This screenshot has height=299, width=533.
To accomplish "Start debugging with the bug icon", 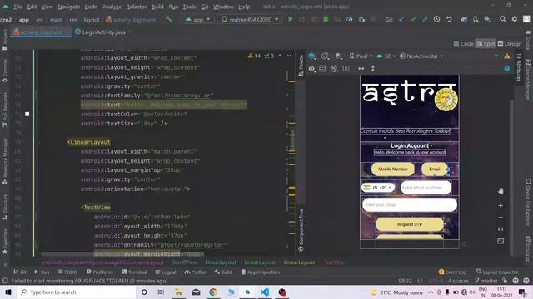I will [x=326, y=19].
